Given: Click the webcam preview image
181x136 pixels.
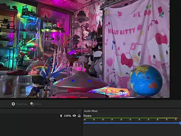Looking at the screenshot, I should (x=85, y=49).
